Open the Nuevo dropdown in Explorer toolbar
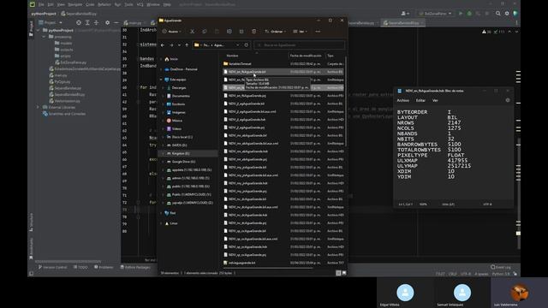Screen dimensions: 548x308 [171, 32]
